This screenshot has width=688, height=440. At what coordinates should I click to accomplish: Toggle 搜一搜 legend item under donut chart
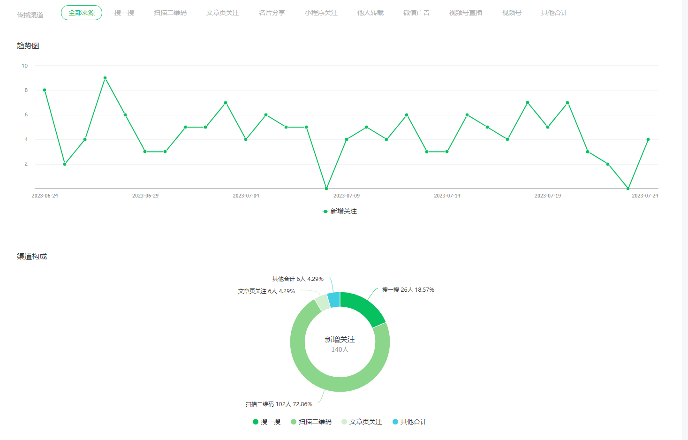point(267,422)
